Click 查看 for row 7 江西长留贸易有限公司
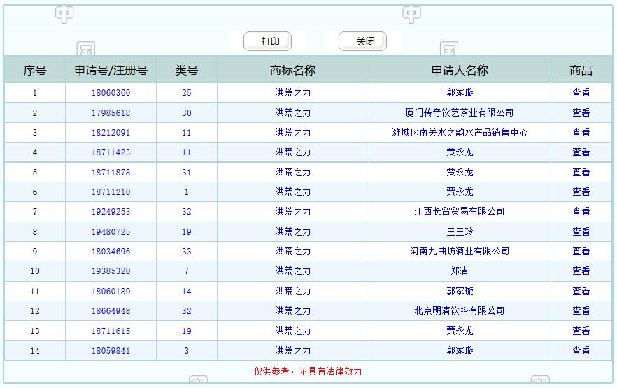 pos(581,212)
